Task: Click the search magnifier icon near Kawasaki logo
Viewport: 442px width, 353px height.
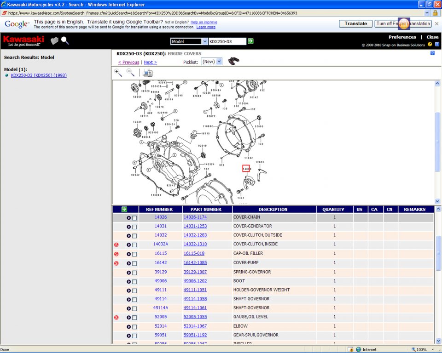Action: (65, 41)
